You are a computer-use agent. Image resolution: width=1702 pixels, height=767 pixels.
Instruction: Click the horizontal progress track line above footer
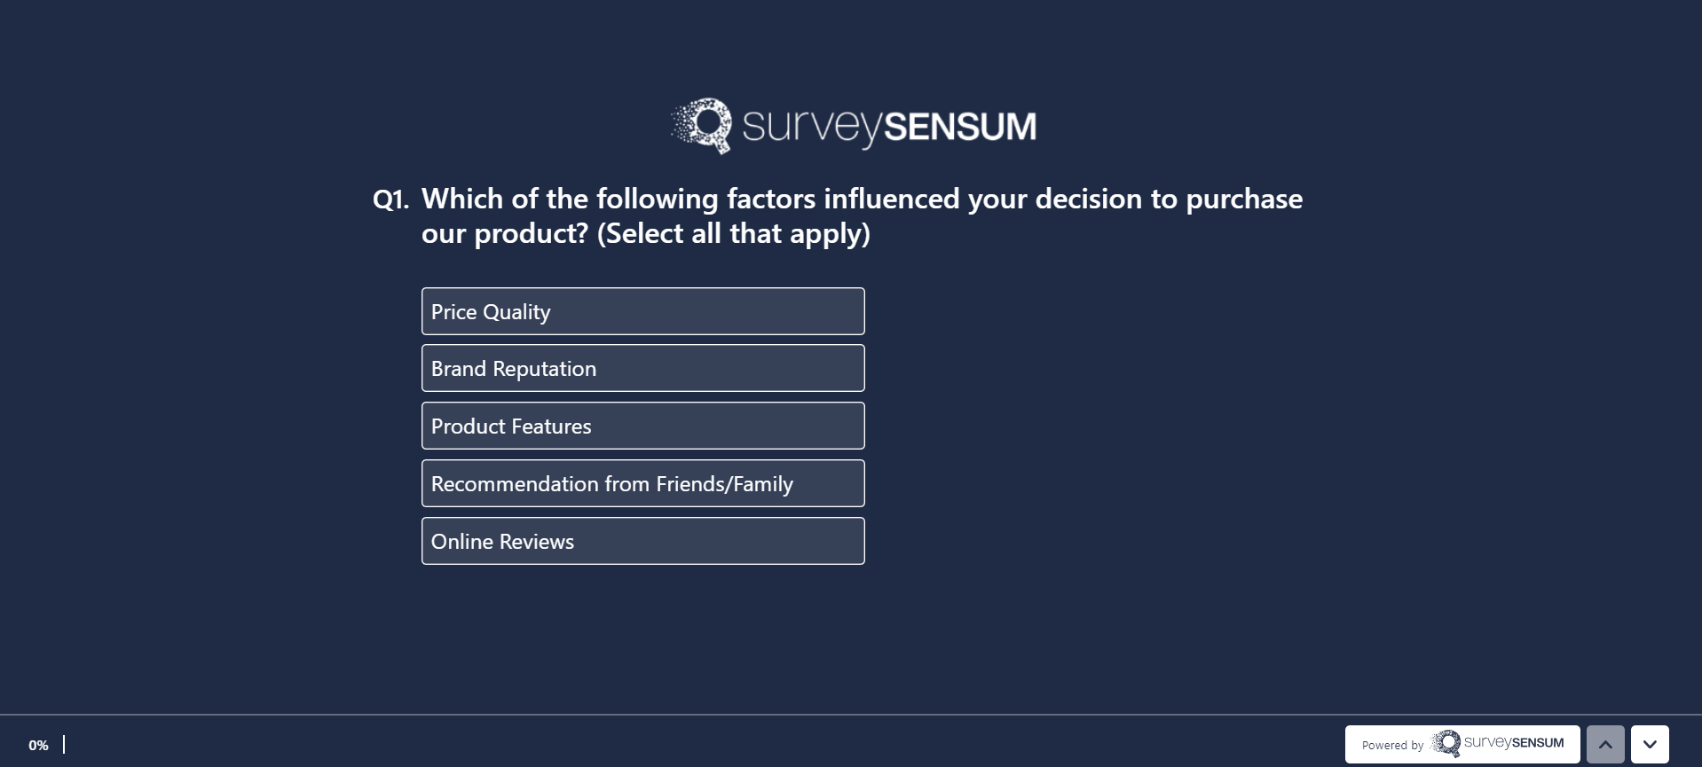pyautogui.click(x=850, y=715)
